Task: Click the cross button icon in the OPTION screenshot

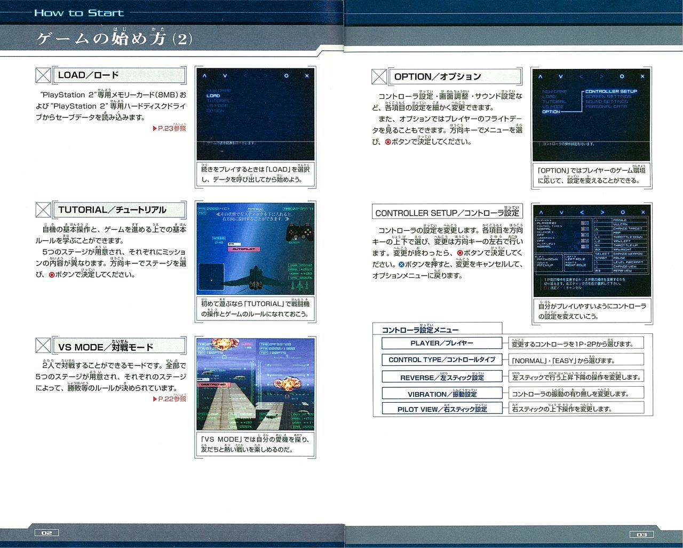Action: point(642,77)
